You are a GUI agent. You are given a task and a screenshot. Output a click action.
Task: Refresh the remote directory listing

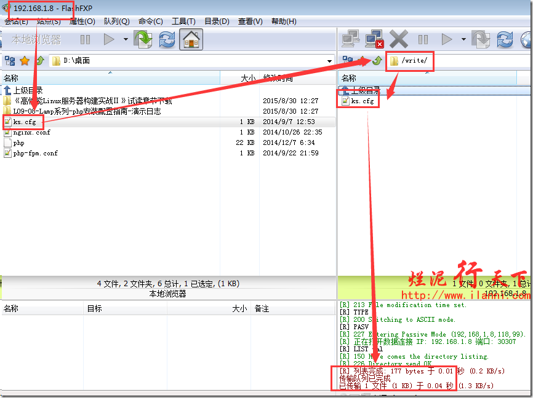505,39
